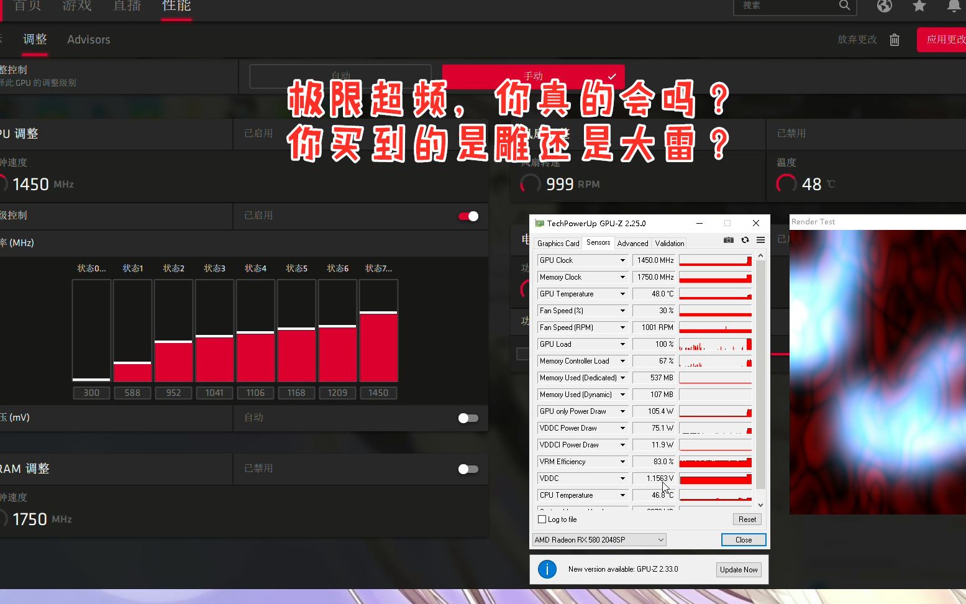Image resolution: width=966 pixels, height=604 pixels.
Task: Open the globe web browser icon
Action: pyautogui.click(x=885, y=6)
